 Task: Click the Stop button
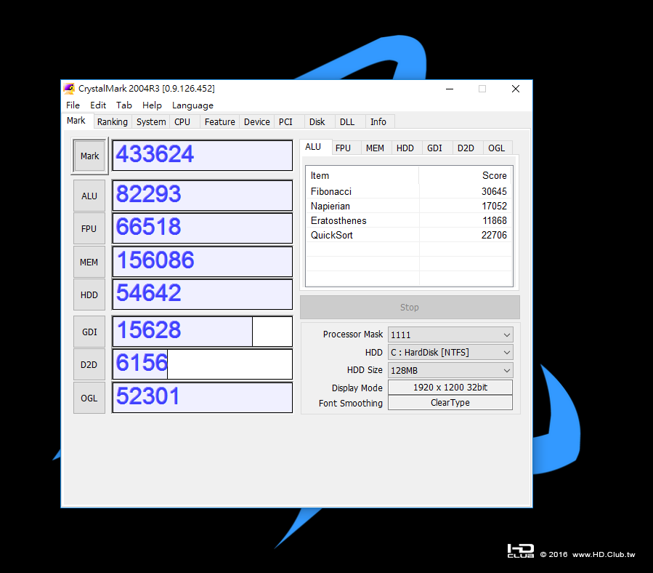410,308
